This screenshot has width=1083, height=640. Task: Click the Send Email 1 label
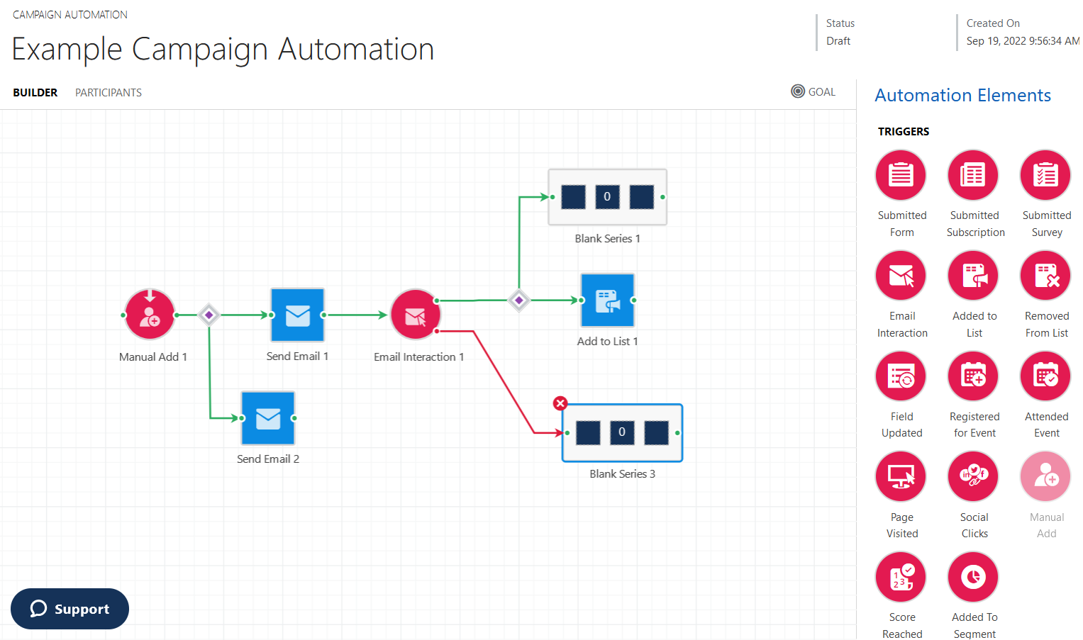[x=297, y=357]
